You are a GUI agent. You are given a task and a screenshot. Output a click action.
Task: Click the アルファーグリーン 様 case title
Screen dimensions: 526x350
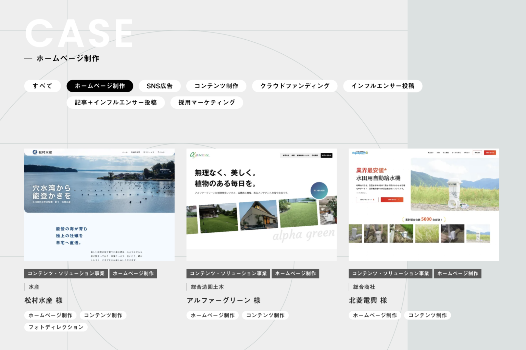(224, 300)
